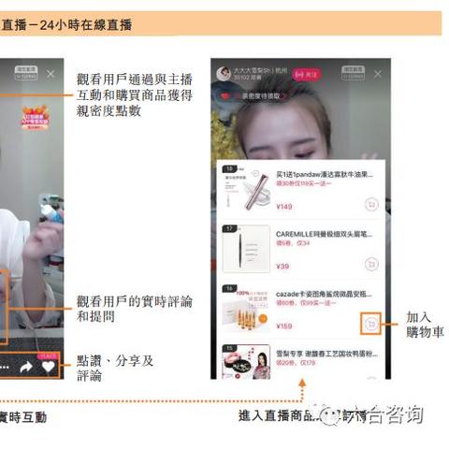Open the product title starting with 买1送1pandaw
The height and width of the screenshot is (449, 449).
(325, 174)
